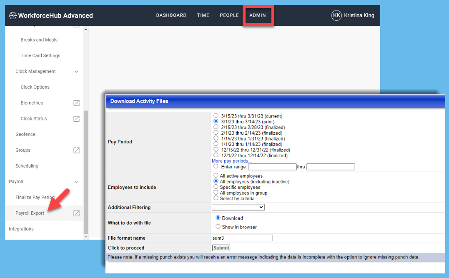449x278 pixels.
Task: Collapse the Clock Management section
Action: coord(76,72)
